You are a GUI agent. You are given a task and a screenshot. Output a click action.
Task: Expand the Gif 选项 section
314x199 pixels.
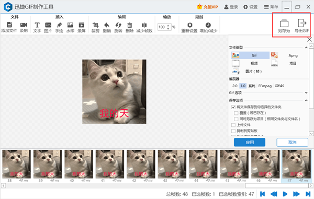tap(306, 92)
